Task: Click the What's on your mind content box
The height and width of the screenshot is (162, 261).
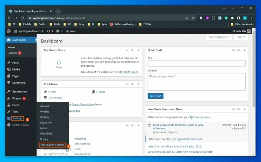Action: [197, 82]
